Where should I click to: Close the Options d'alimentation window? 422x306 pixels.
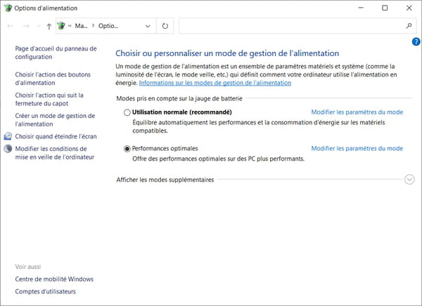click(x=409, y=8)
